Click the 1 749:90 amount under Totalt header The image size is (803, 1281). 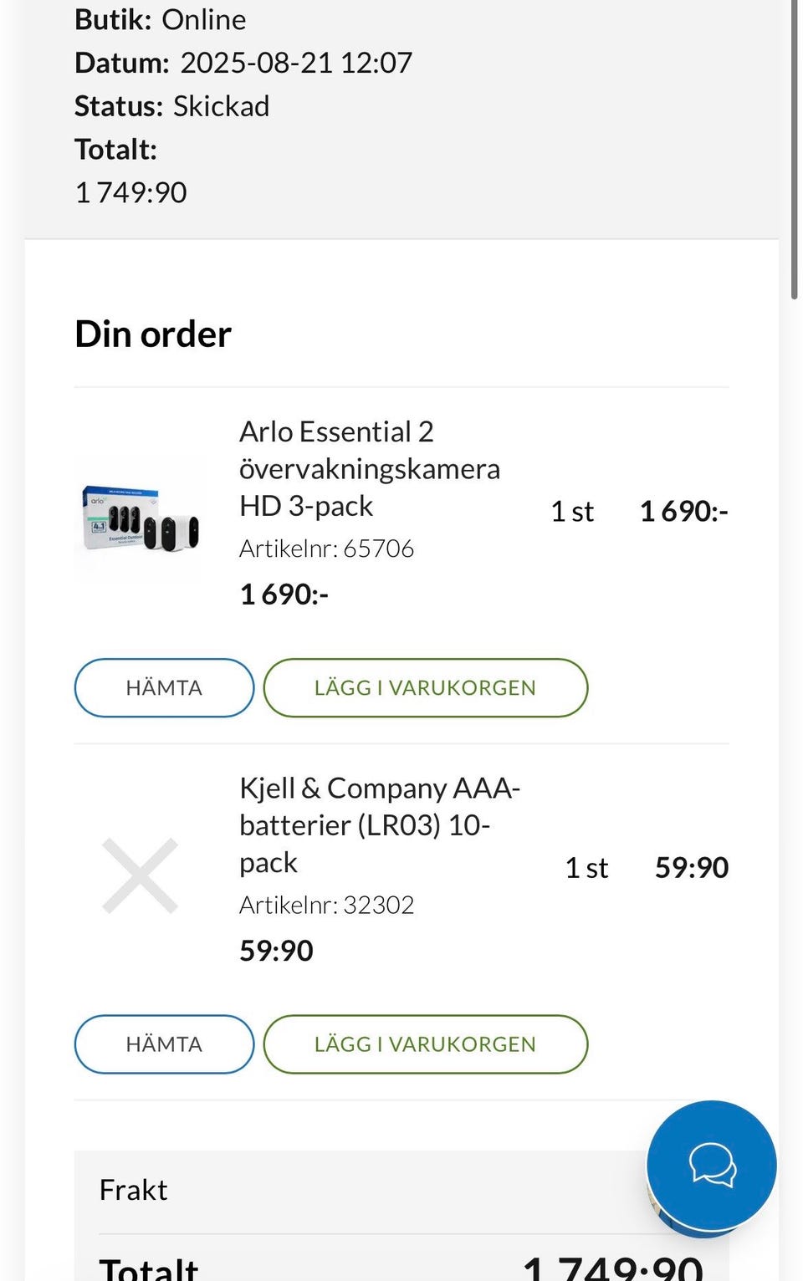(x=131, y=192)
